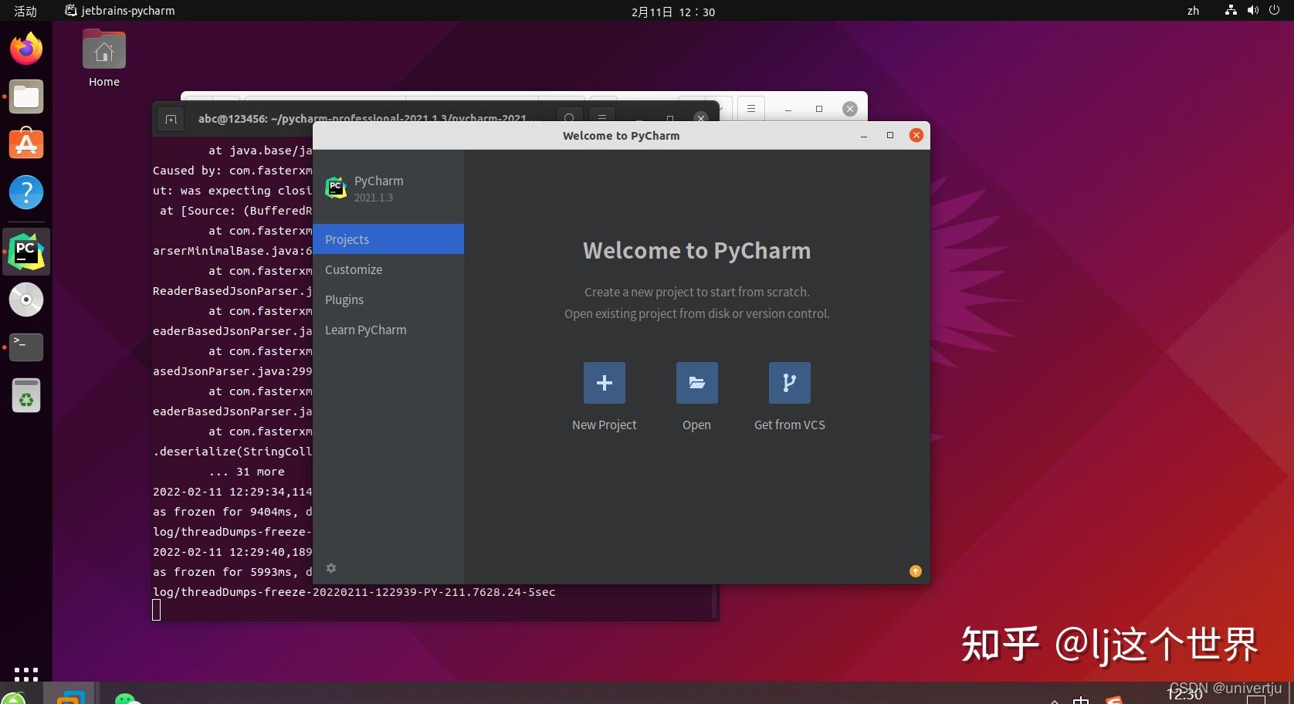Open a new terminal tab icon
Viewport: 1294px width, 704px height.
170,119
